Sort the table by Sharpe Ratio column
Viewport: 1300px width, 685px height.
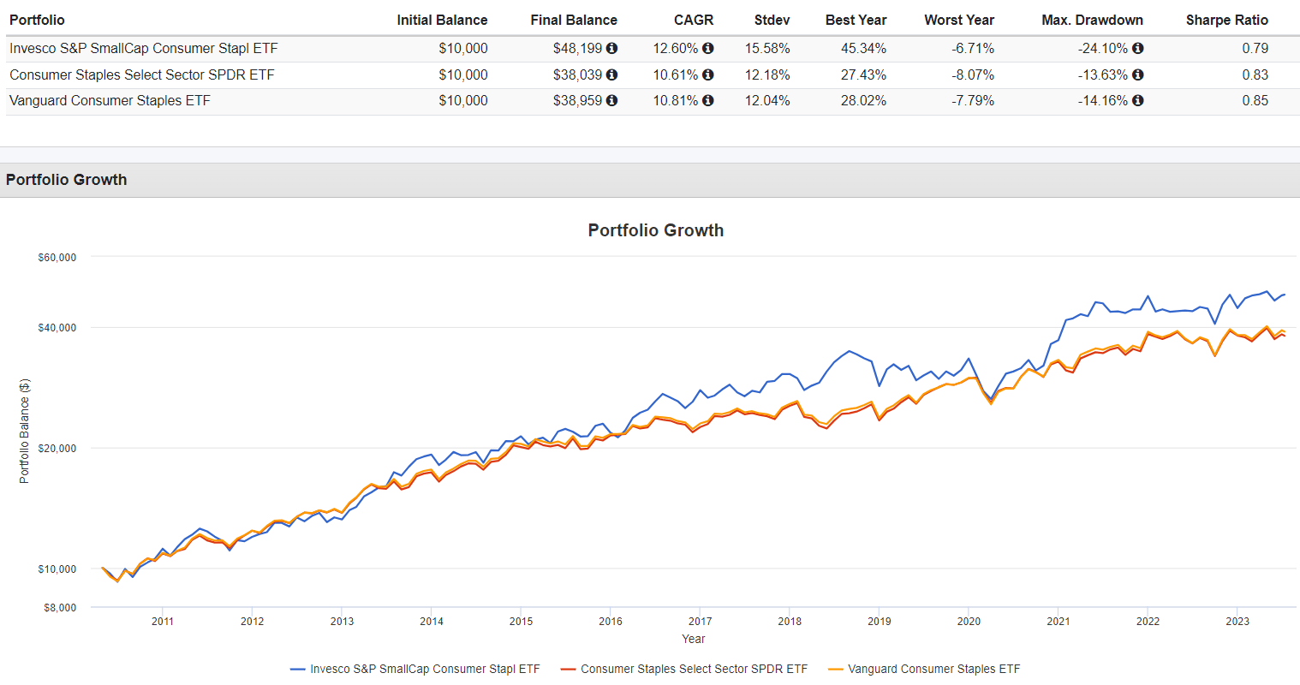pyautogui.click(x=1227, y=20)
